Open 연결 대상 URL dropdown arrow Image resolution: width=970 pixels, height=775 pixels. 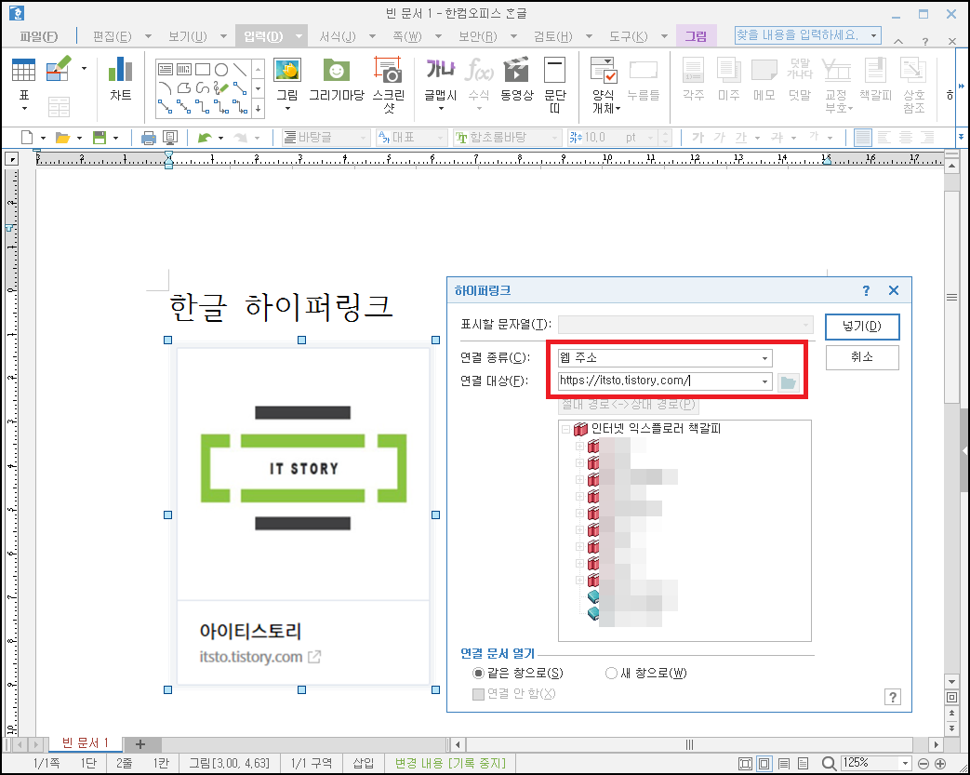coord(764,381)
